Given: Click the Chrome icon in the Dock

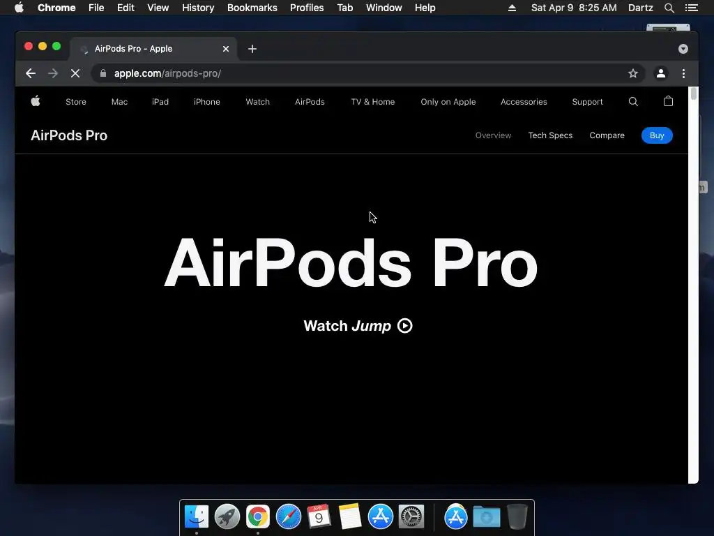Looking at the screenshot, I should coord(258,516).
